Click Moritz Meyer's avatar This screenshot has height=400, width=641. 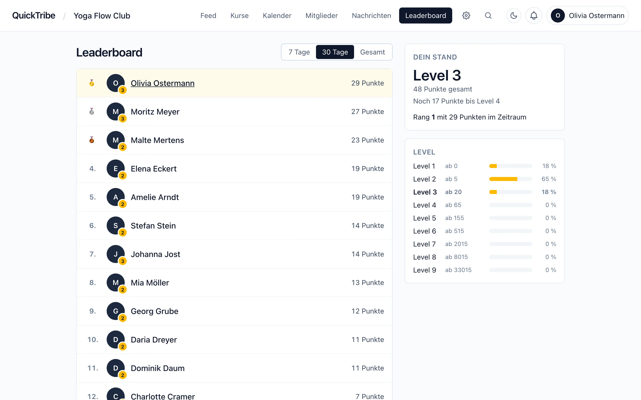click(x=116, y=112)
